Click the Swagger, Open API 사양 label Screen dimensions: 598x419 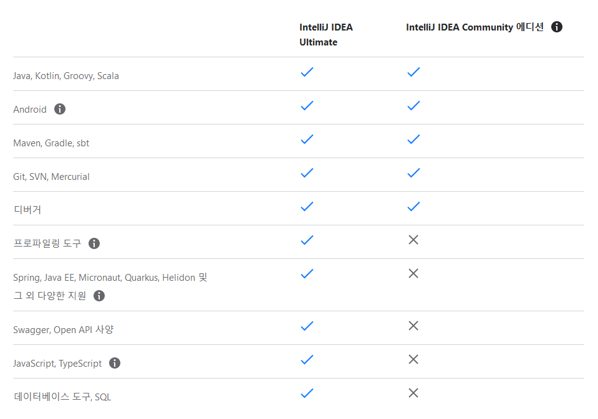(63, 330)
